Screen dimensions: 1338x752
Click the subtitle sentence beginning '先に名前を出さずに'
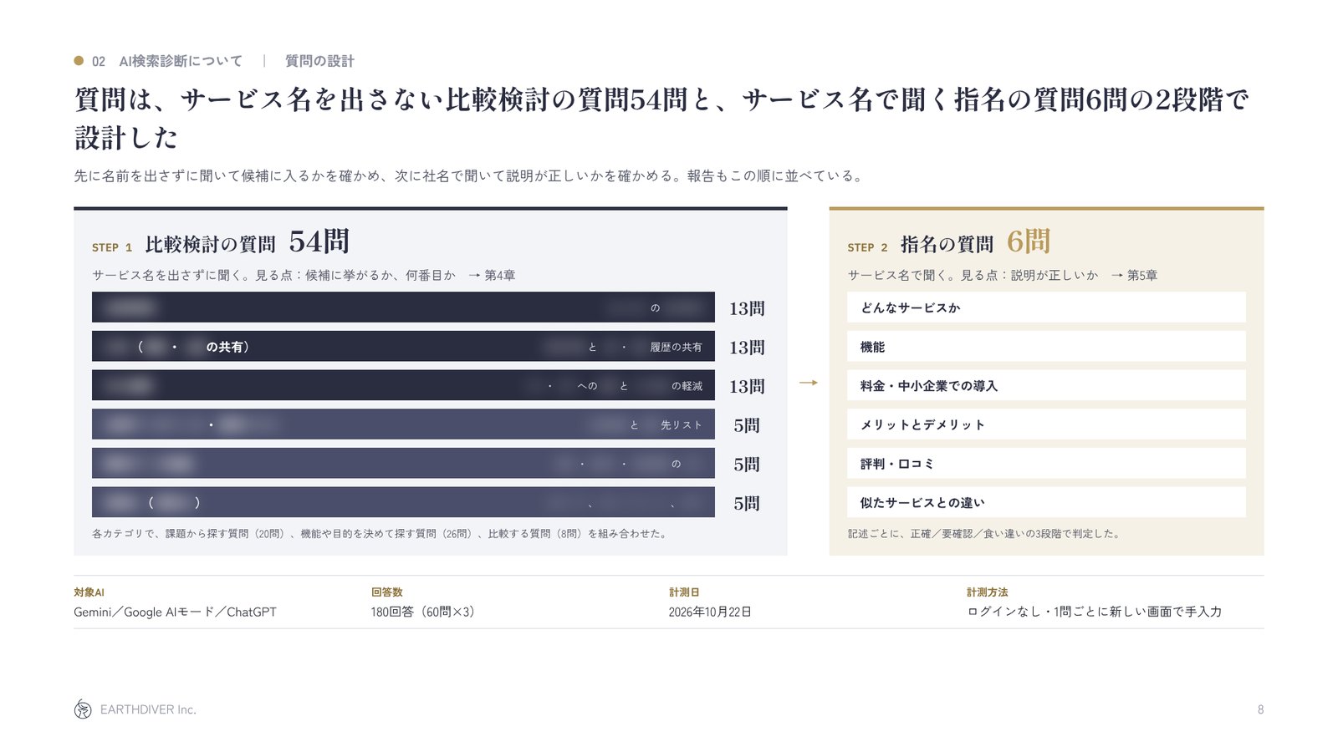[468, 175]
